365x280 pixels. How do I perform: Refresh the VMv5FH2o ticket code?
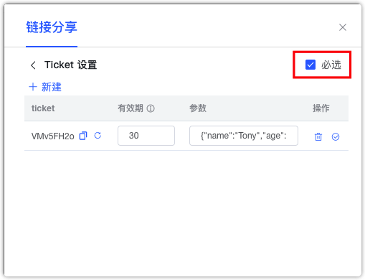98,136
